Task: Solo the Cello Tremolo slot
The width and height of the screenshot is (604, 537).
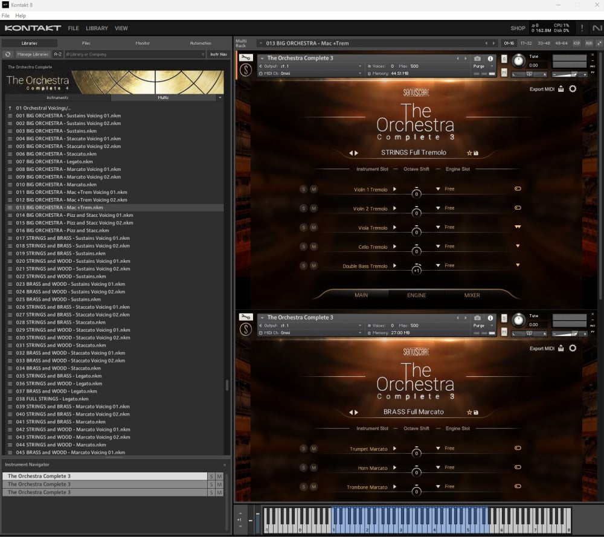Action: coord(304,246)
